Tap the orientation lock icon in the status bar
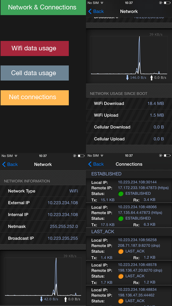 pos(160,3)
